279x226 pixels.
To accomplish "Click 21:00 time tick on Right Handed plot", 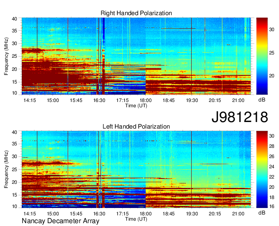I will [238, 100].
